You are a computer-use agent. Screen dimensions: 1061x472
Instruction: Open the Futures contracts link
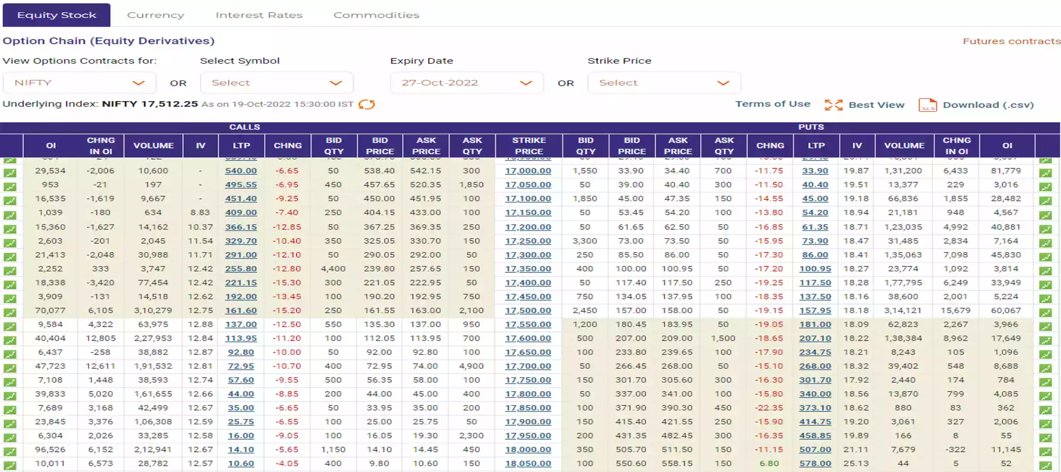click(1012, 41)
